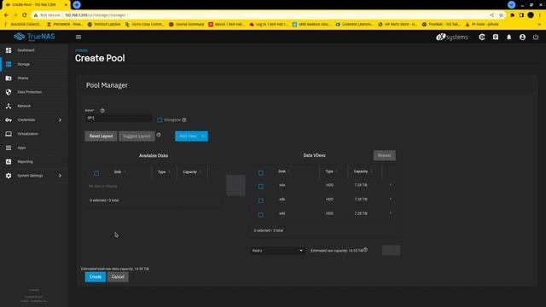Open the task manager clipboard icon

[x=496, y=37]
